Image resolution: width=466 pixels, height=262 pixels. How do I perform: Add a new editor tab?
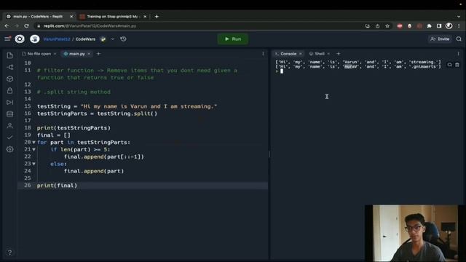[99, 54]
